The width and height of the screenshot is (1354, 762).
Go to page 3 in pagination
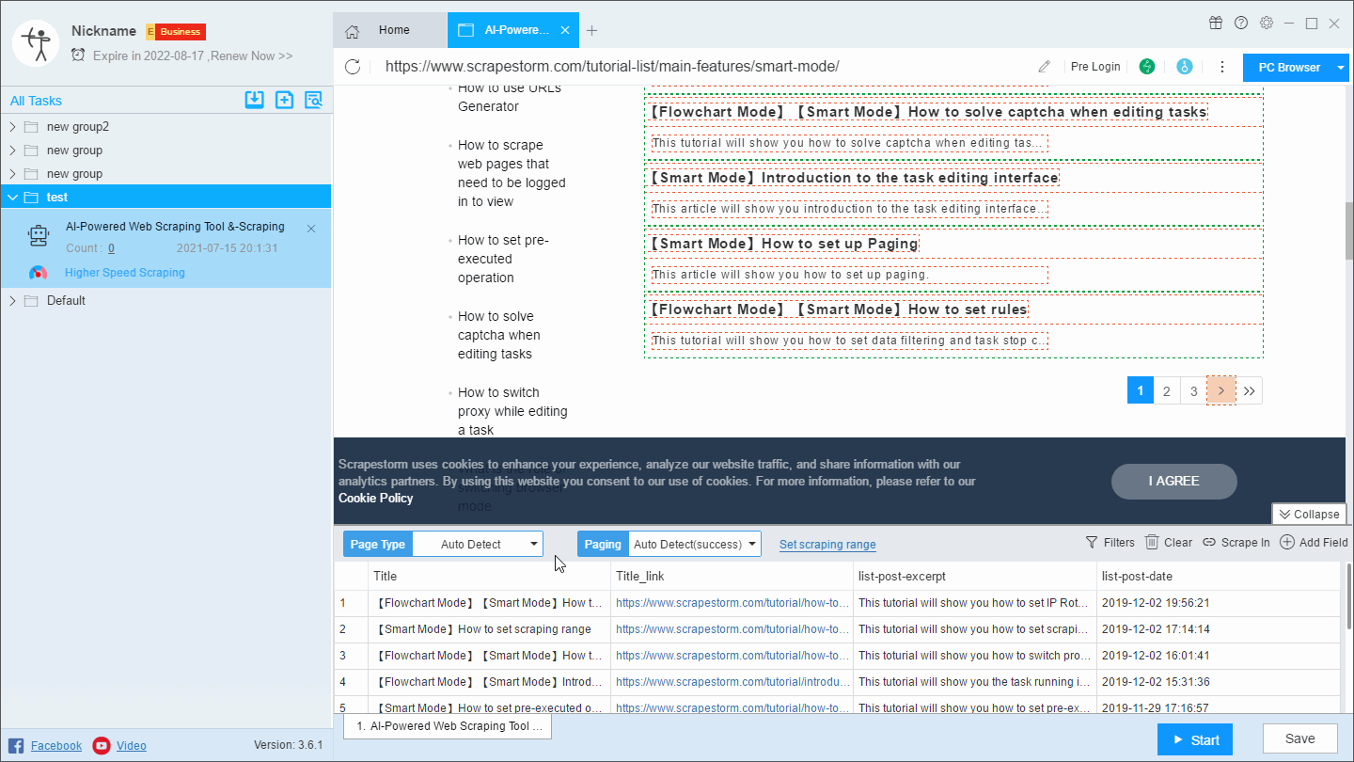[1194, 390]
